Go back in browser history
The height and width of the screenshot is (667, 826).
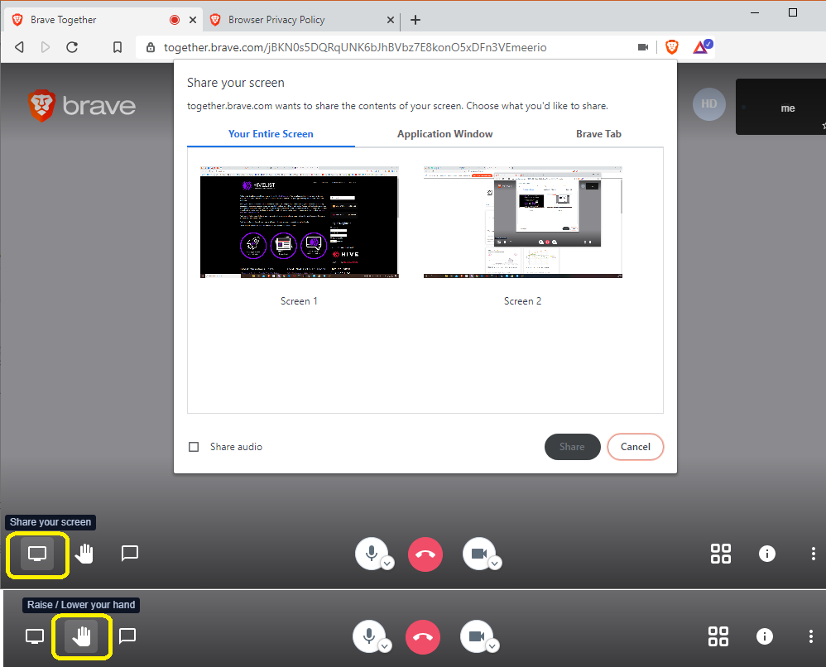pyautogui.click(x=20, y=47)
